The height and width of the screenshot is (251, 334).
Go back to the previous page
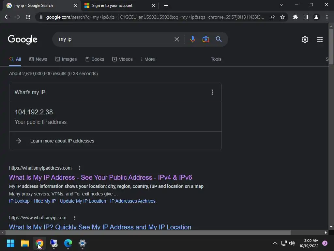click(x=7, y=17)
